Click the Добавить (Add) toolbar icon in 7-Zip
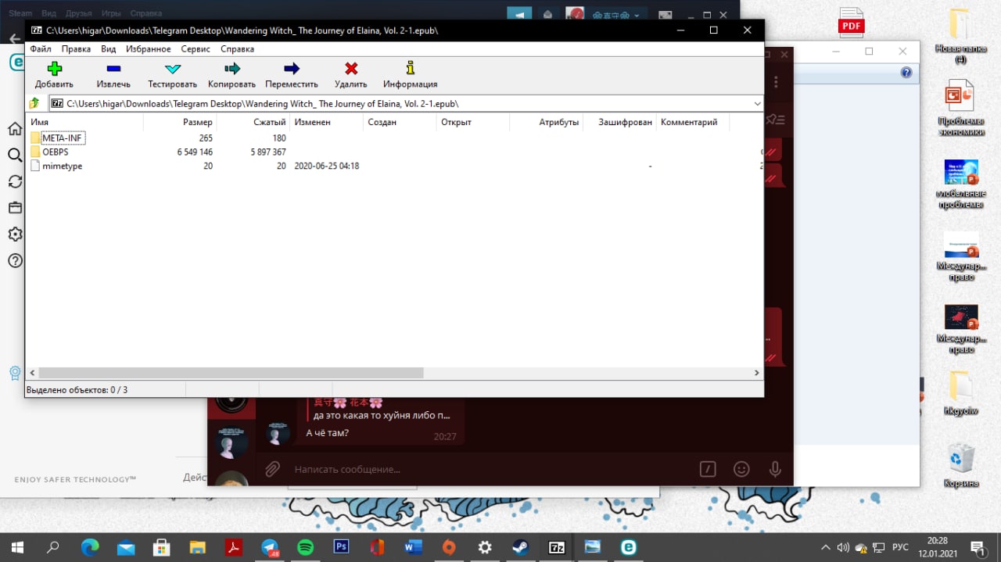The width and height of the screenshot is (1001, 562). click(x=54, y=69)
